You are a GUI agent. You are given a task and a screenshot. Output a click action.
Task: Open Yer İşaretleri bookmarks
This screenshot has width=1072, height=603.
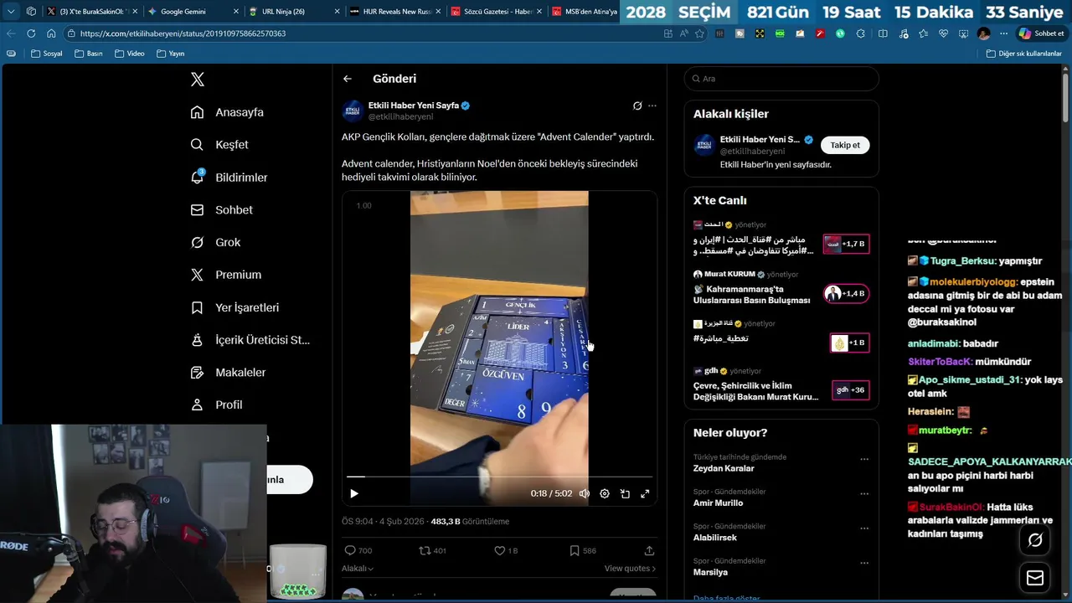234,307
